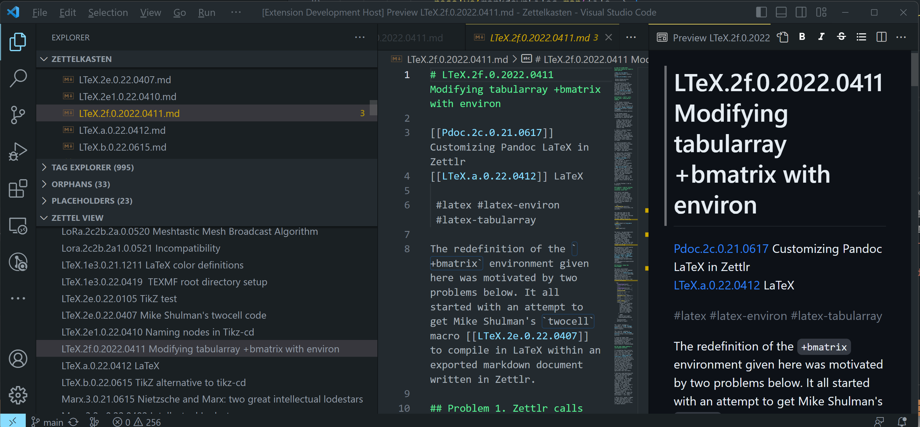Screen dimensions: 920x427
Task: Open preview group more actions ellipsis
Action: coord(901,37)
